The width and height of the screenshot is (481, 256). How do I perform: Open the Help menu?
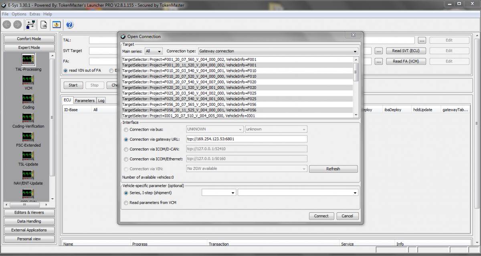pos(48,14)
